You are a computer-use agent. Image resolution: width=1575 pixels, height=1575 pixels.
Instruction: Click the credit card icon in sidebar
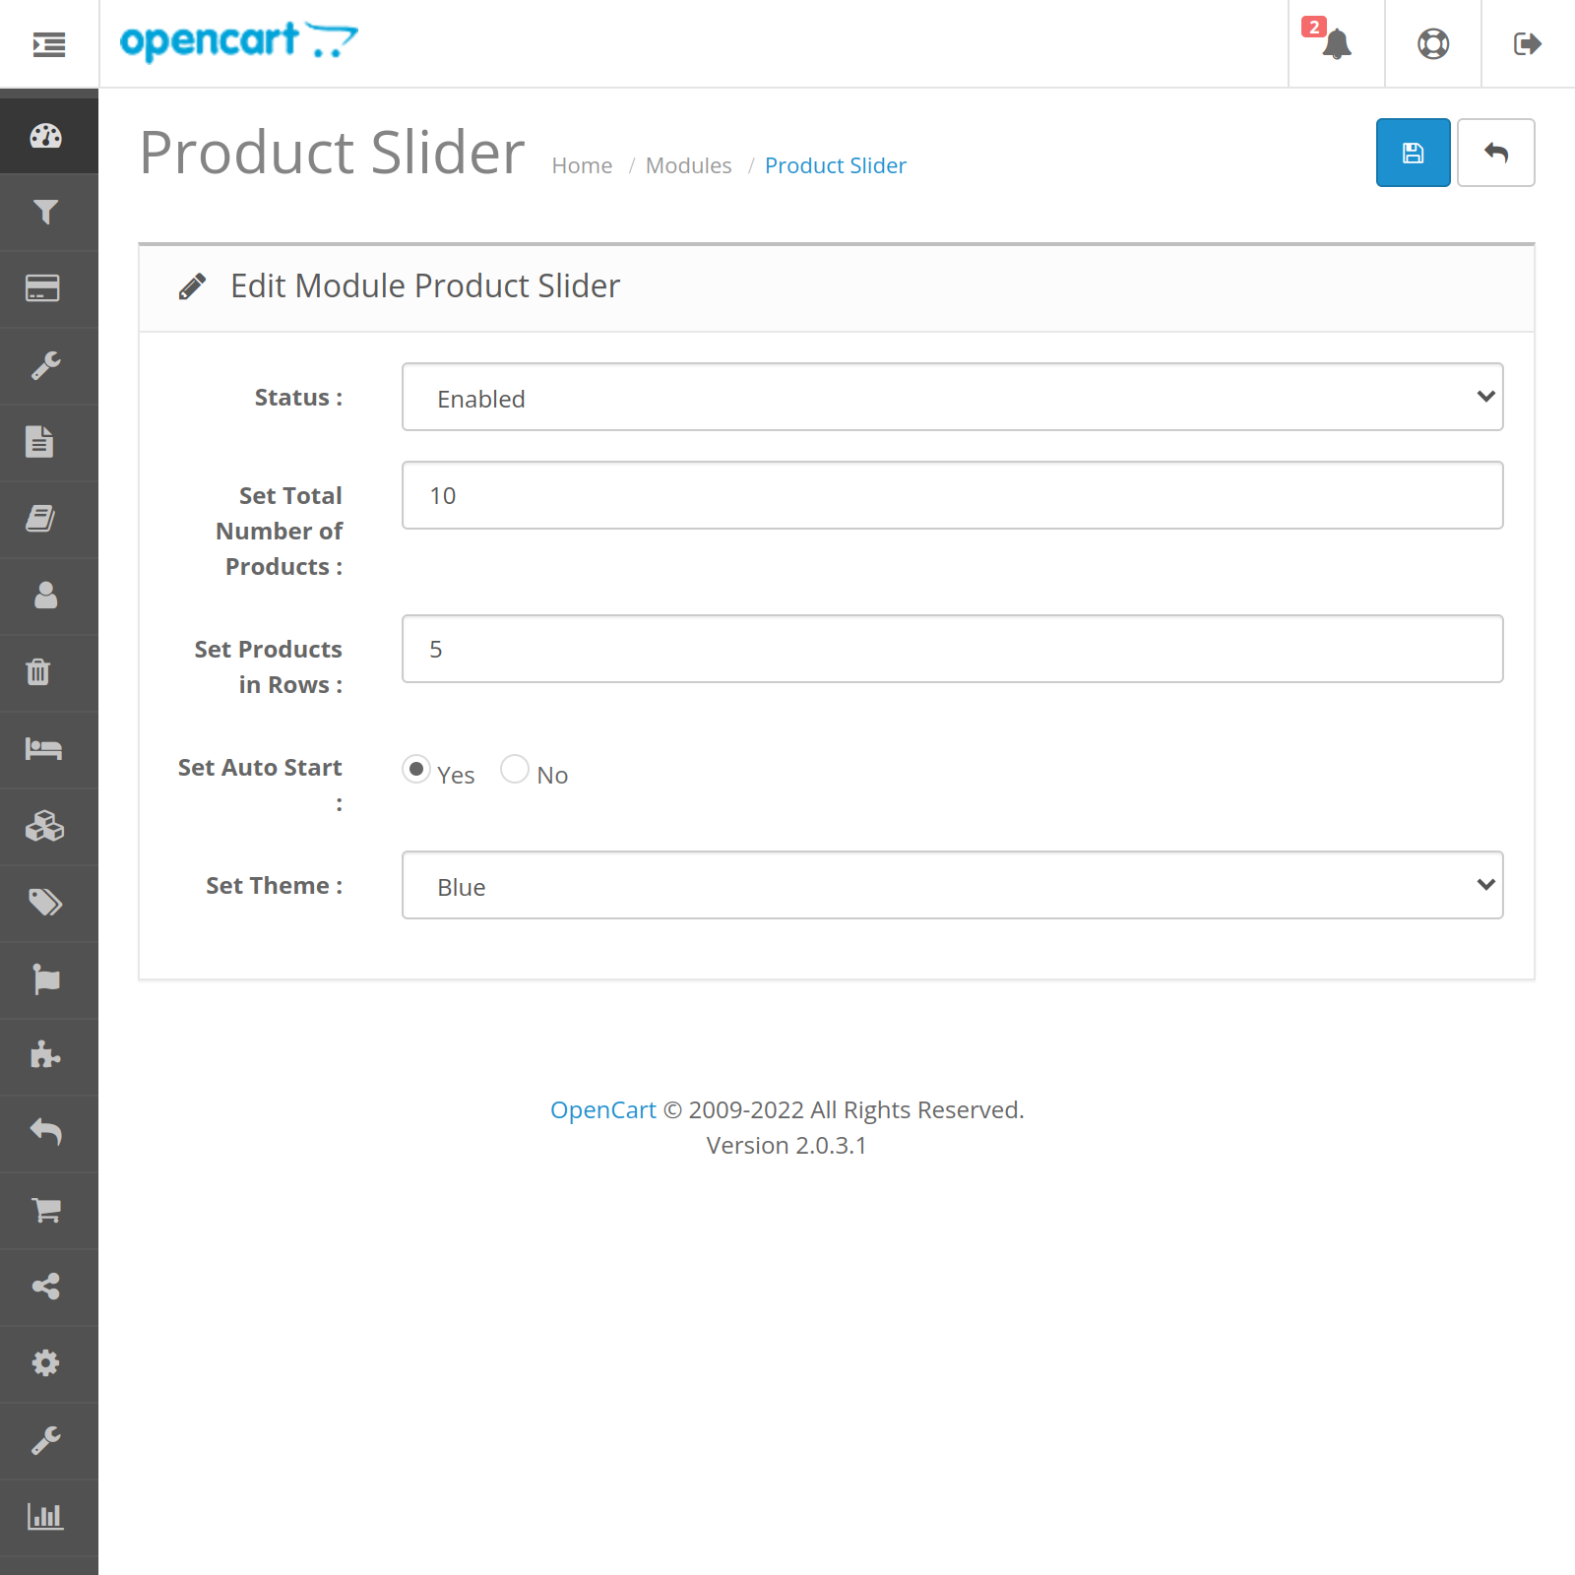click(48, 288)
